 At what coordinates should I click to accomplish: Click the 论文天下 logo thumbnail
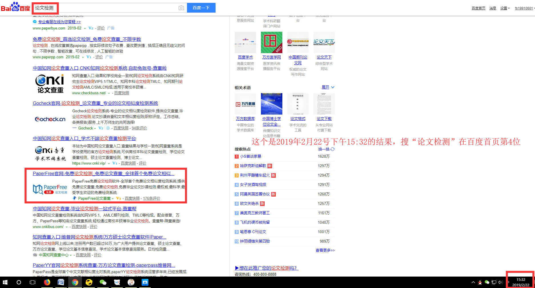pyautogui.click(x=324, y=42)
